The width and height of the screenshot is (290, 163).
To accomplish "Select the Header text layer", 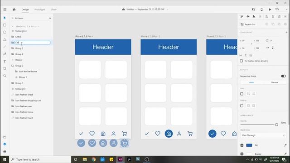I will 19,60.
